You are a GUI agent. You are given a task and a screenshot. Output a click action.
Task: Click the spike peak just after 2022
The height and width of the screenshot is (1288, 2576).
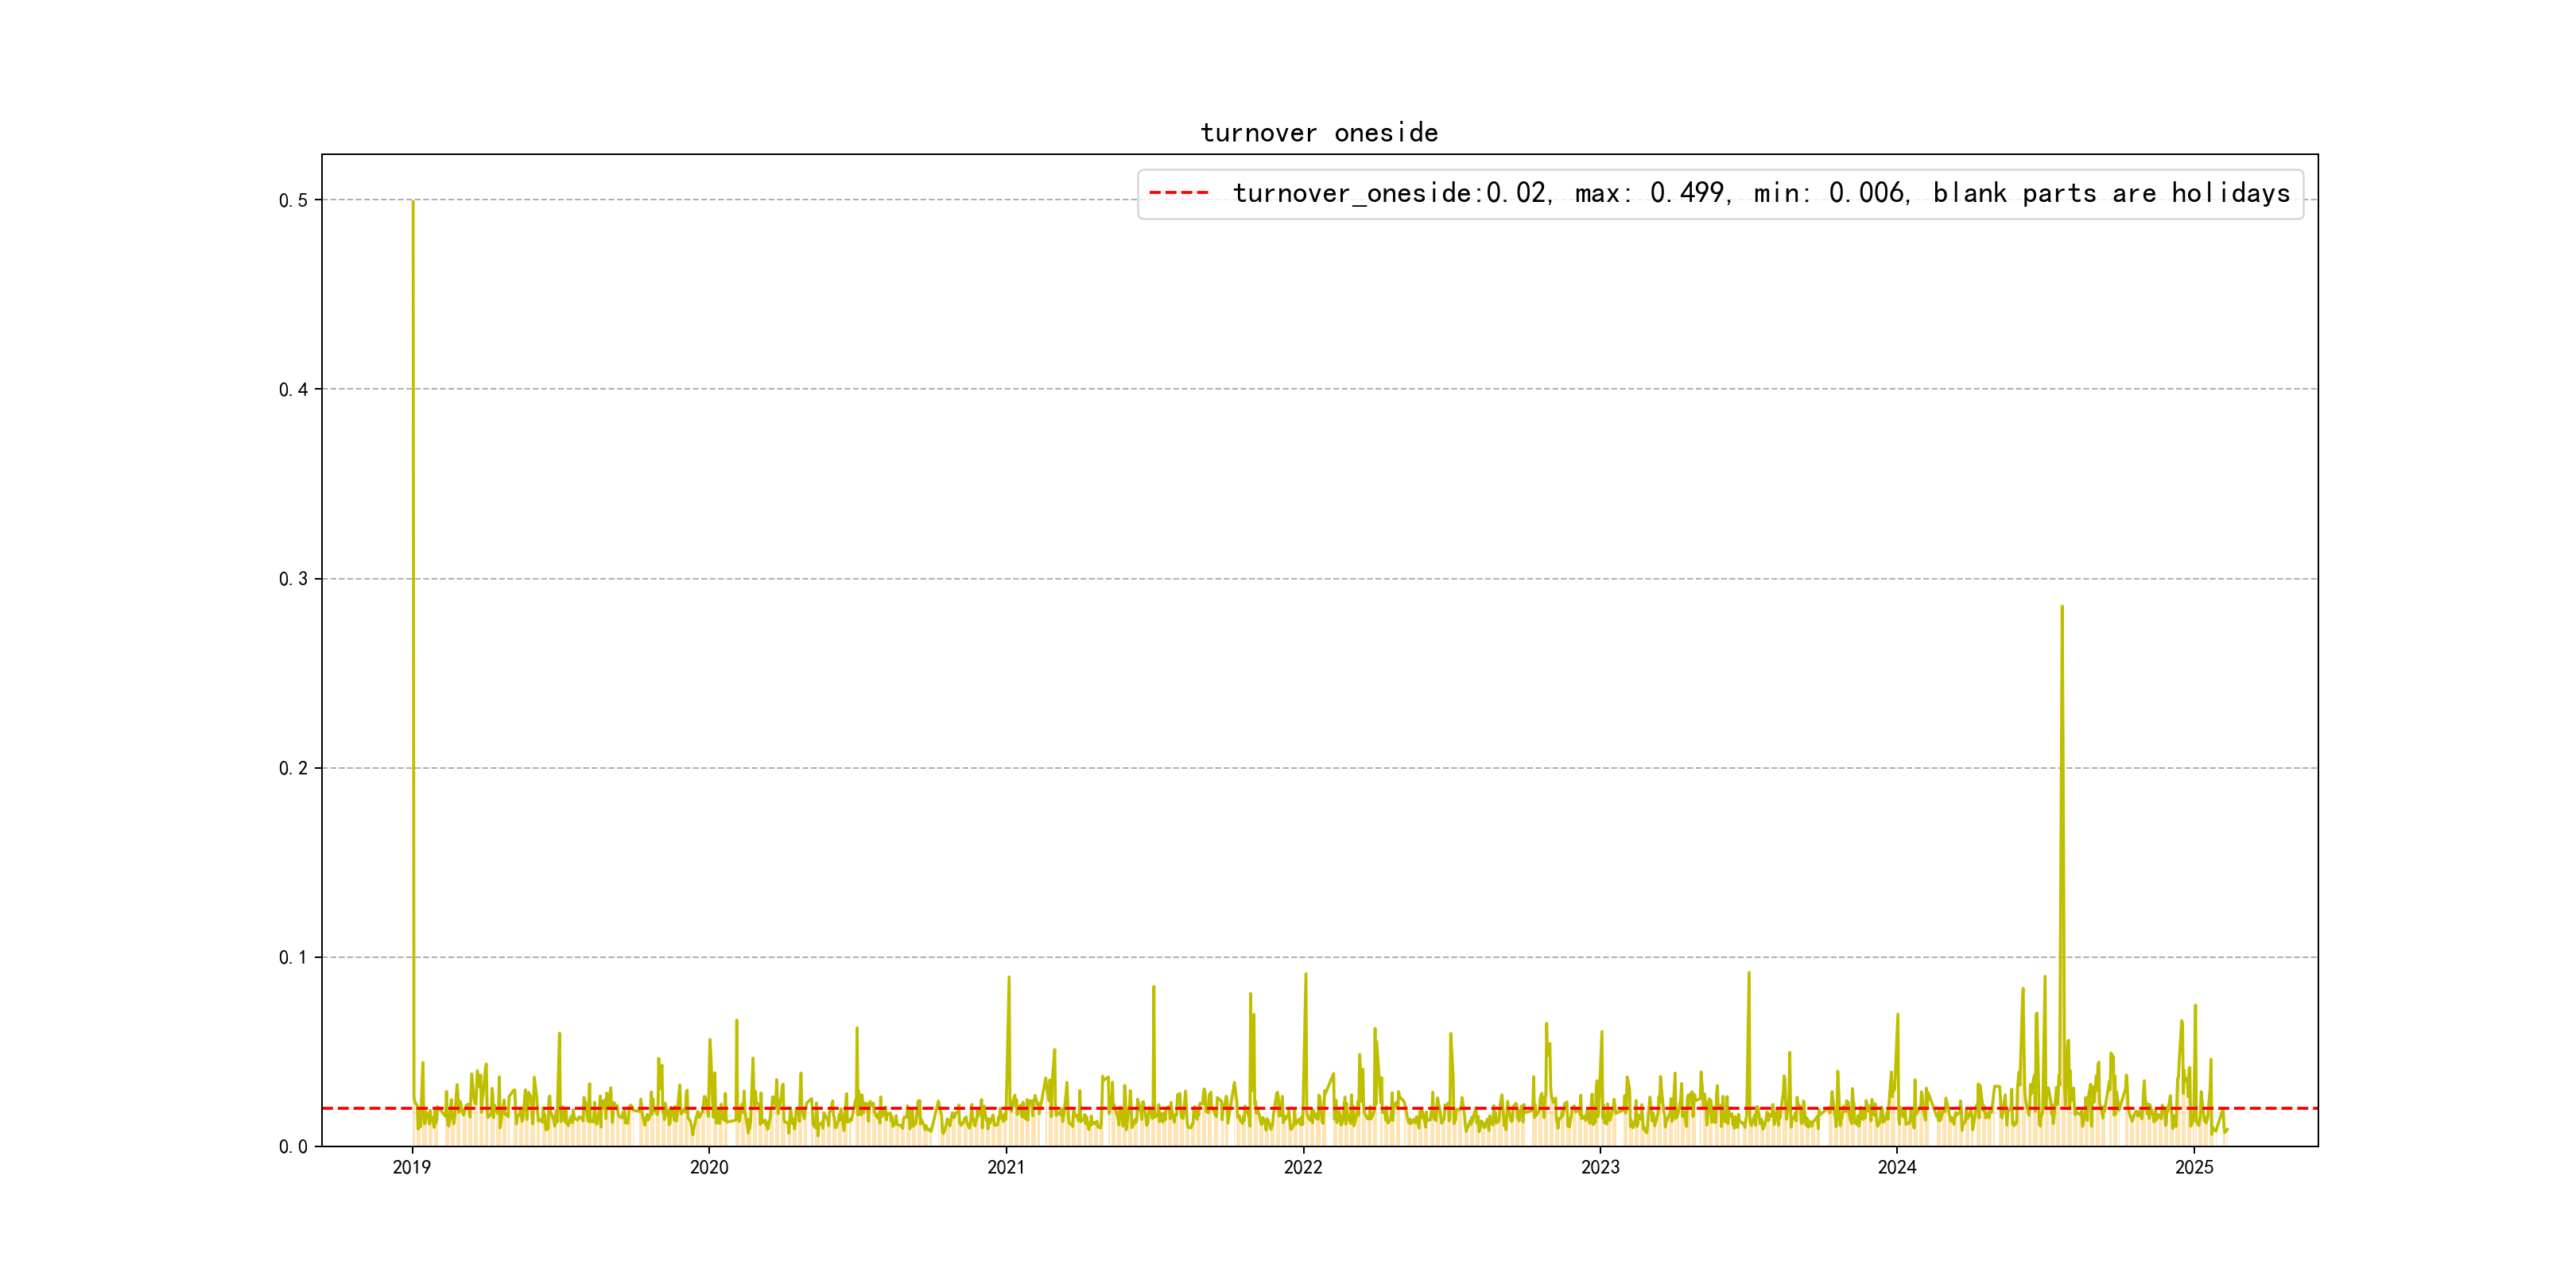[x=1306, y=974]
